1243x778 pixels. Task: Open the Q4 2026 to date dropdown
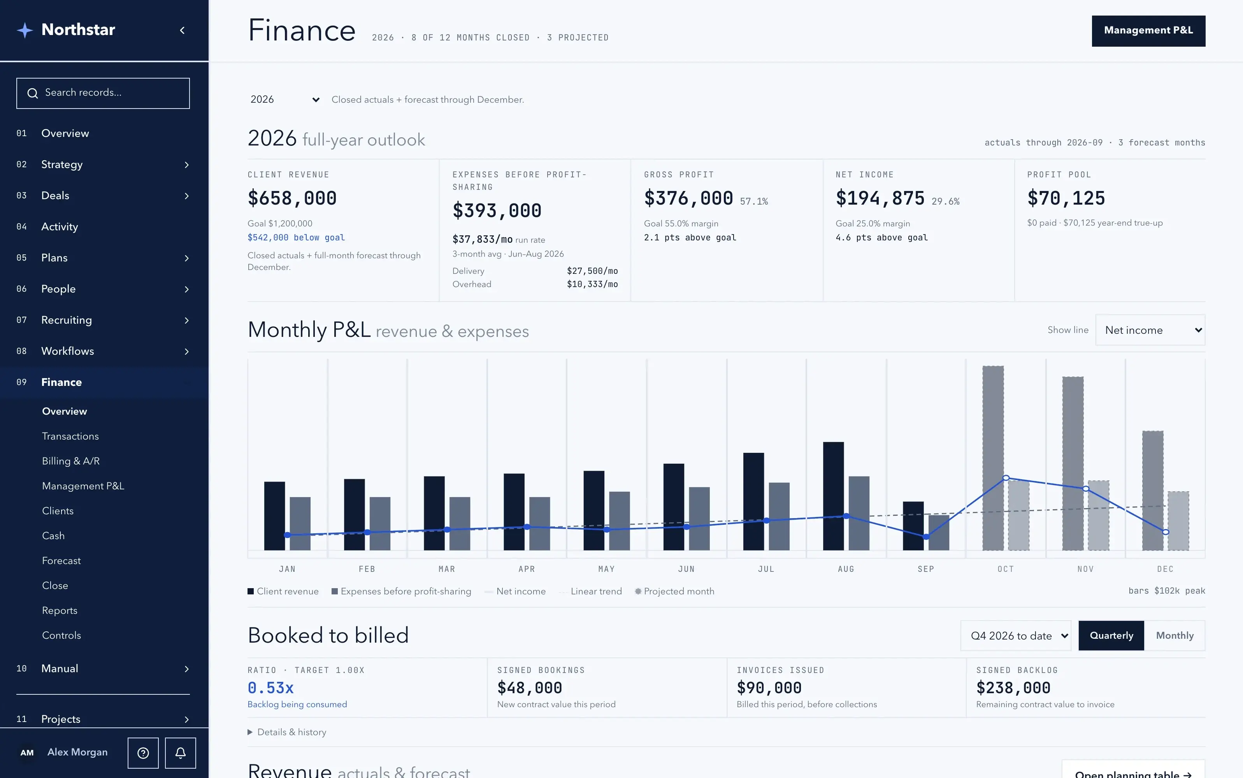click(x=1015, y=636)
